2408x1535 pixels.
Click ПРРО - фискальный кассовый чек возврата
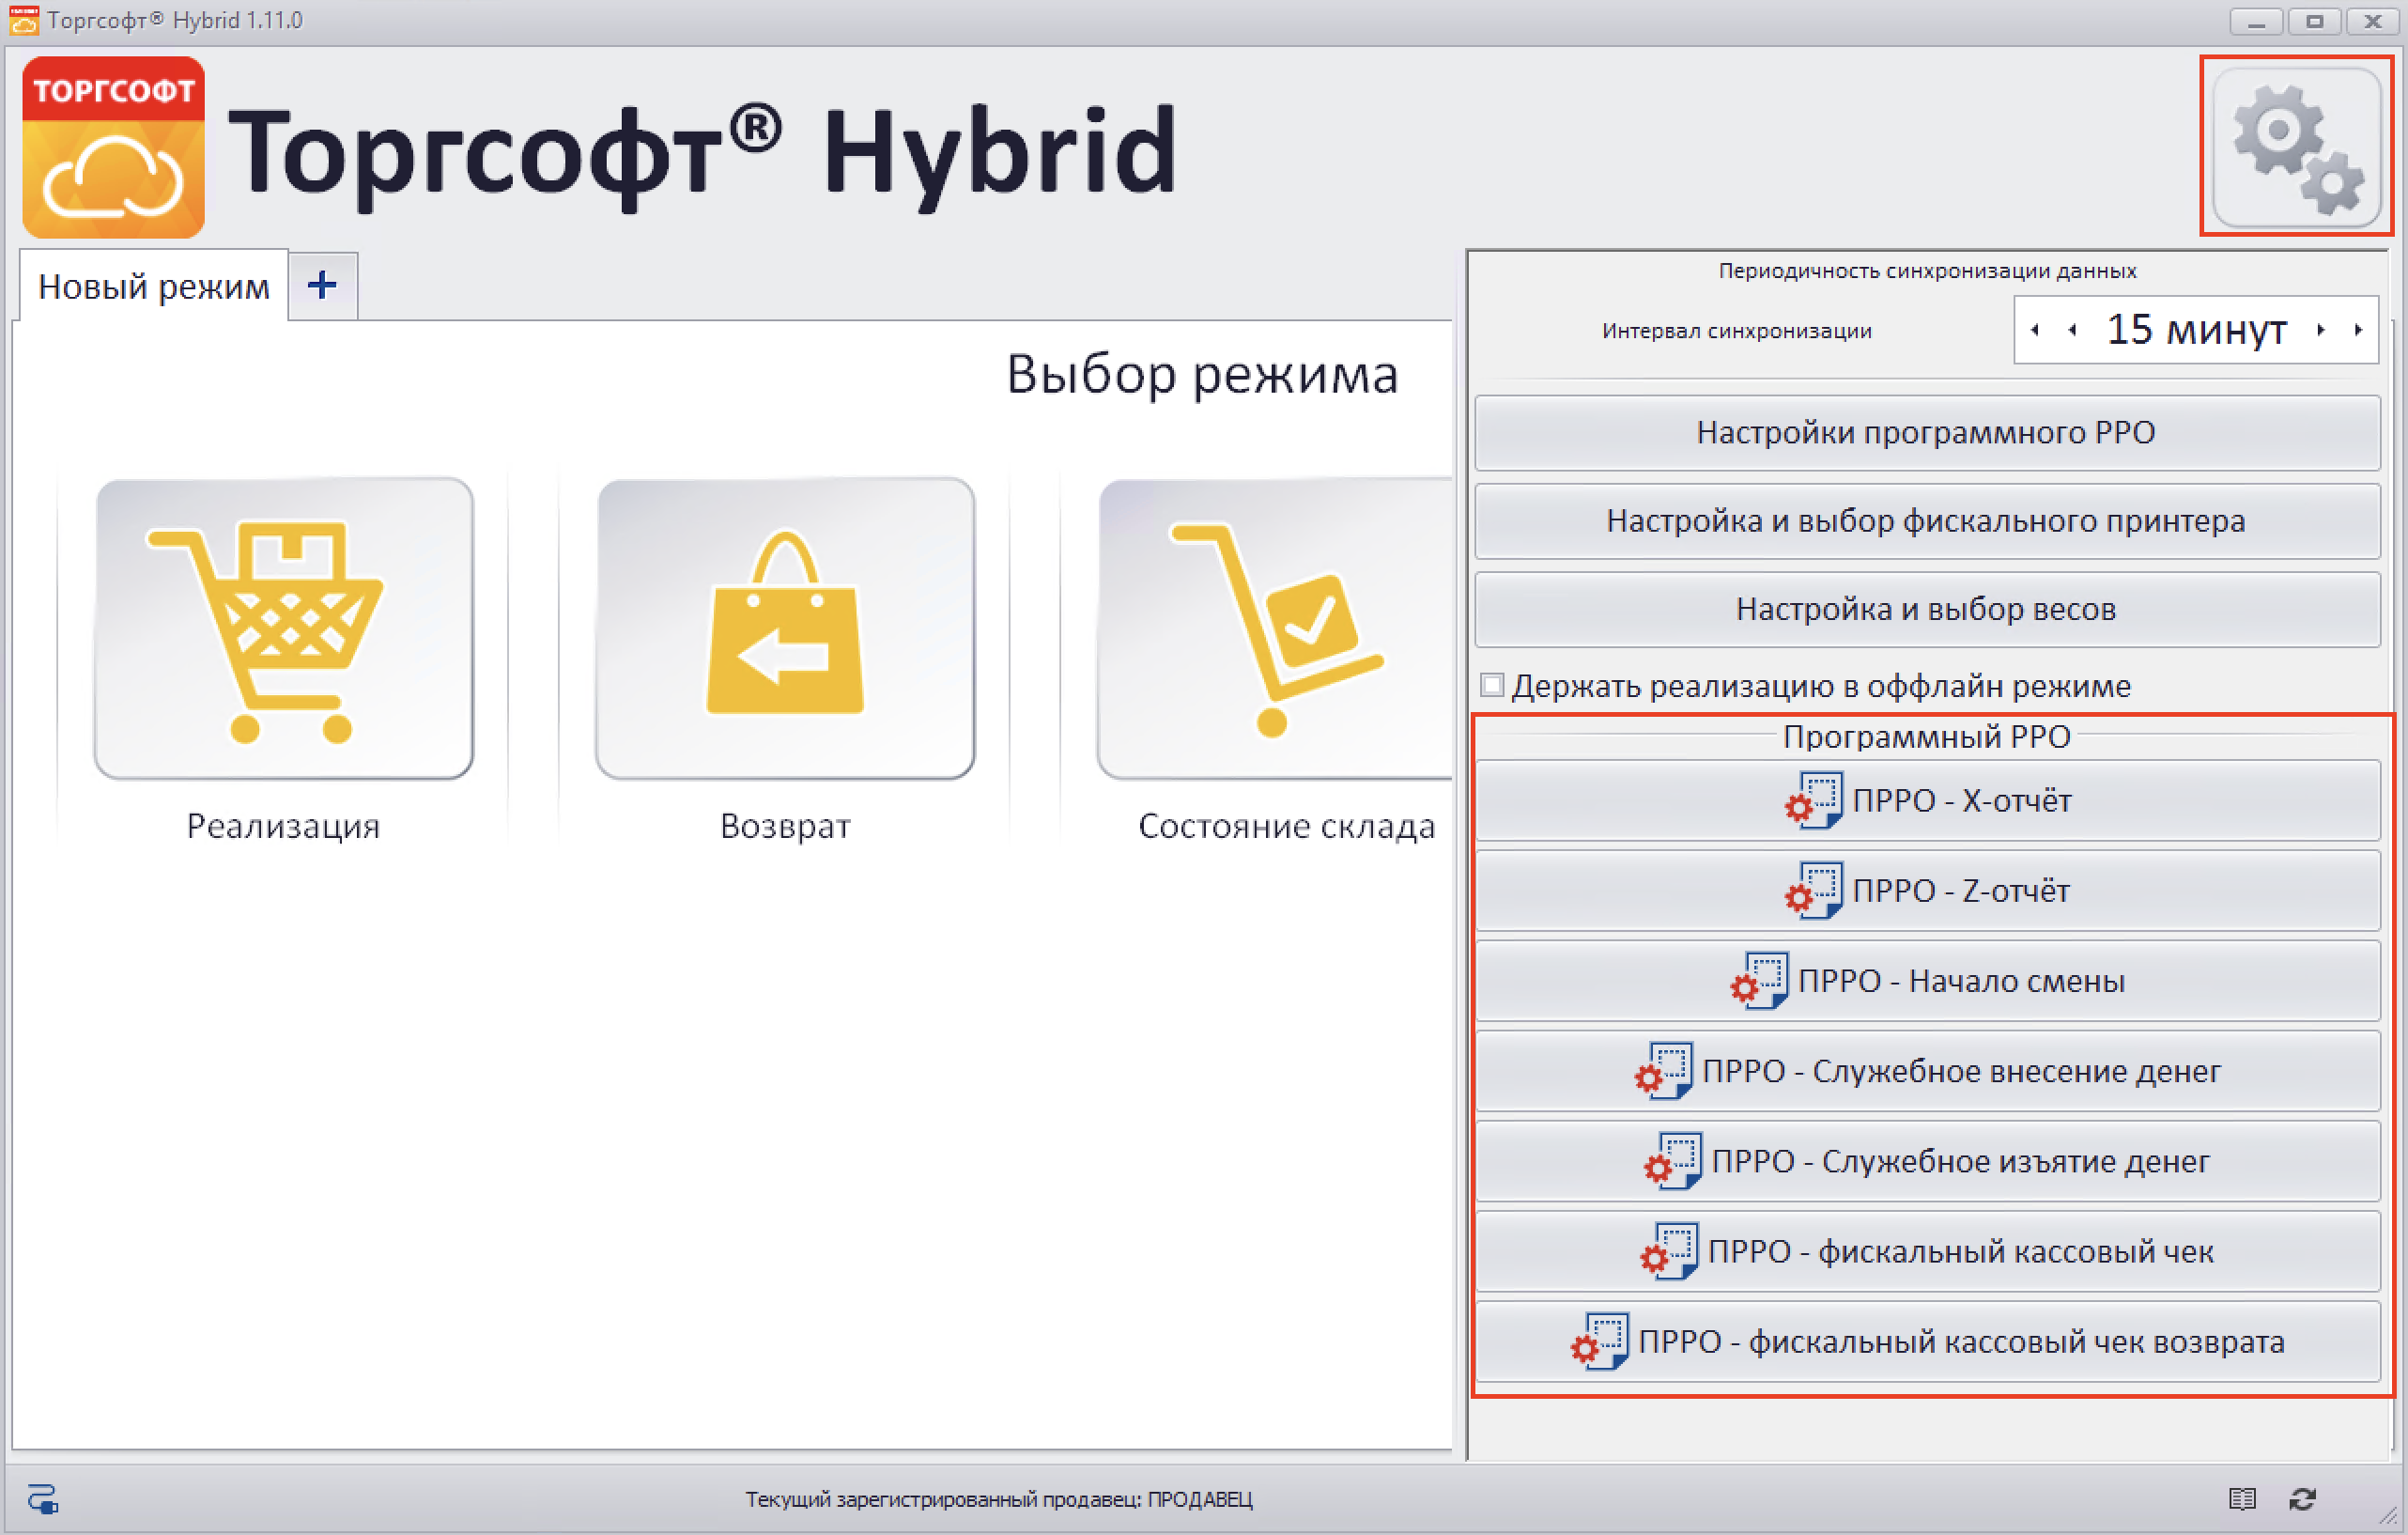point(1927,1341)
